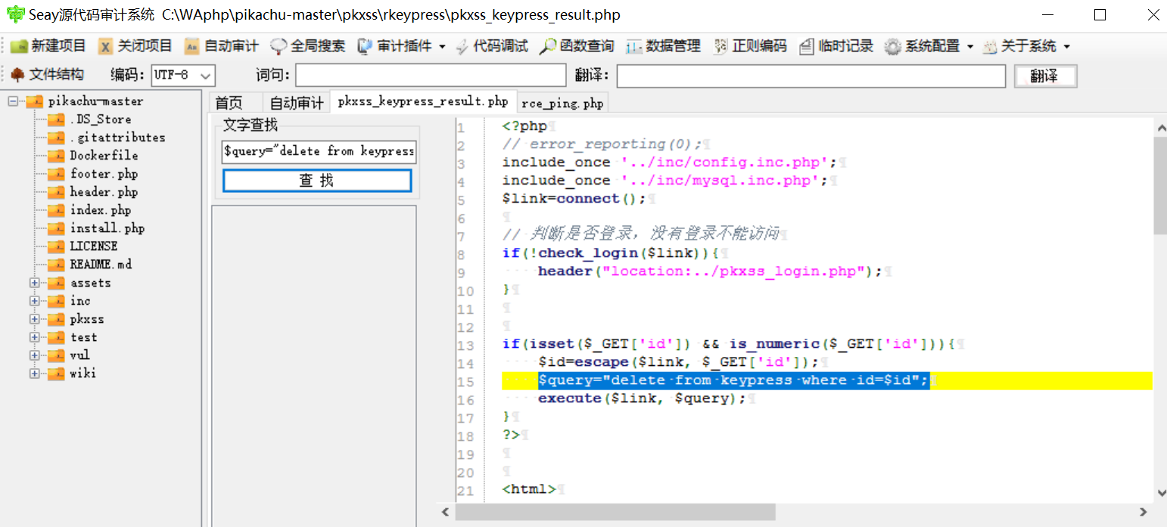Click the highlighted $query delete line

(733, 380)
